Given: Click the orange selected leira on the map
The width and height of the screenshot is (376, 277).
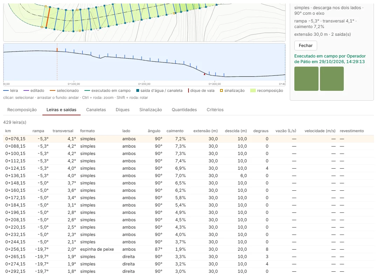Looking at the screenshot, I should coord(48,18).
